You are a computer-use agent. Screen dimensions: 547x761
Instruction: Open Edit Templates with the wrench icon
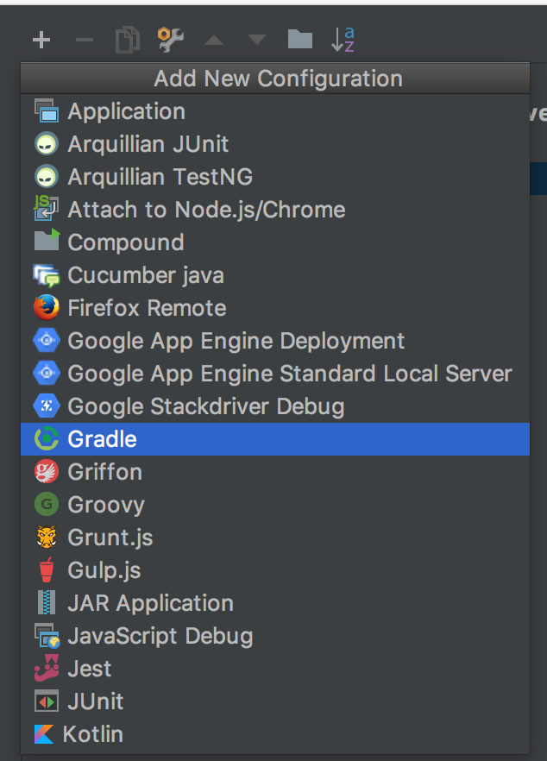[169, 39]
